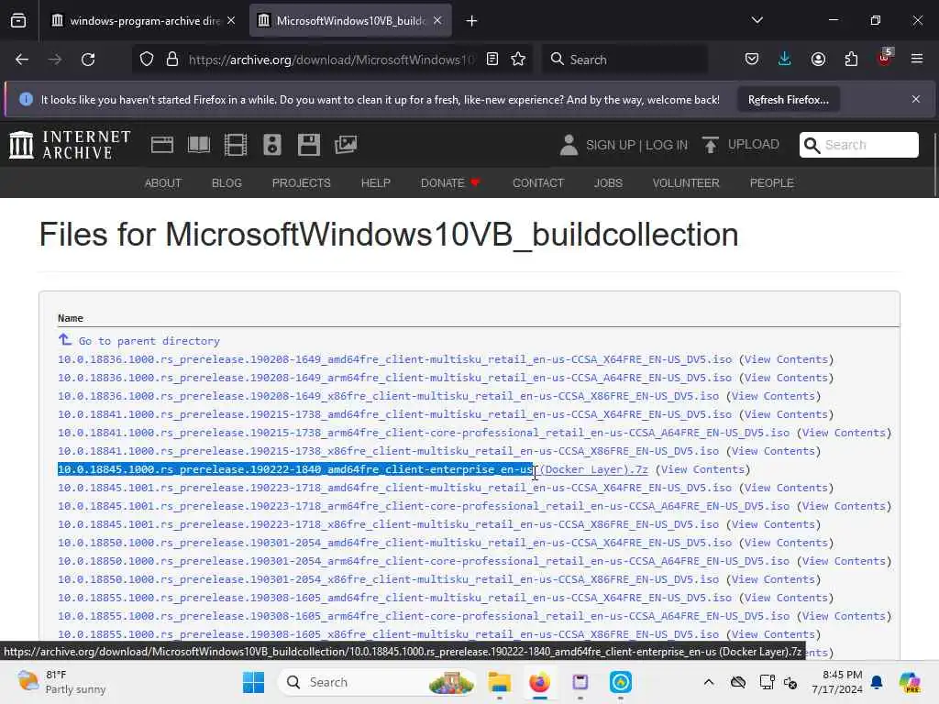View Contents of 18850.1000 amd64fre iso

pos(786,543)
